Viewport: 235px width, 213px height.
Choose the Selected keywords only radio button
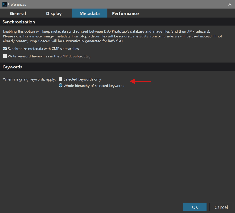click(60, 79)
